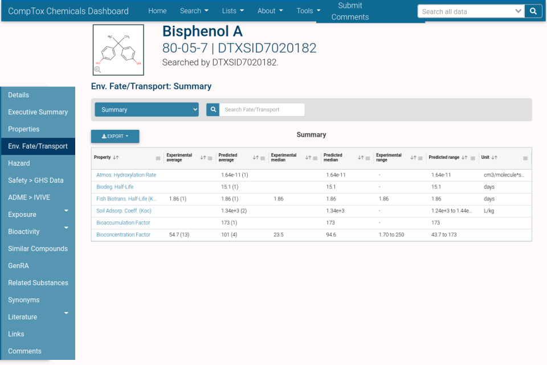Sort by Unit column
The width and height of the screenshot is (547, 365).
coord(495,158)
